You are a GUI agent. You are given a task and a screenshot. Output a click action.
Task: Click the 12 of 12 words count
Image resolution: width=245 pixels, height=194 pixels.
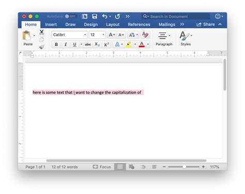click(65, 167)
